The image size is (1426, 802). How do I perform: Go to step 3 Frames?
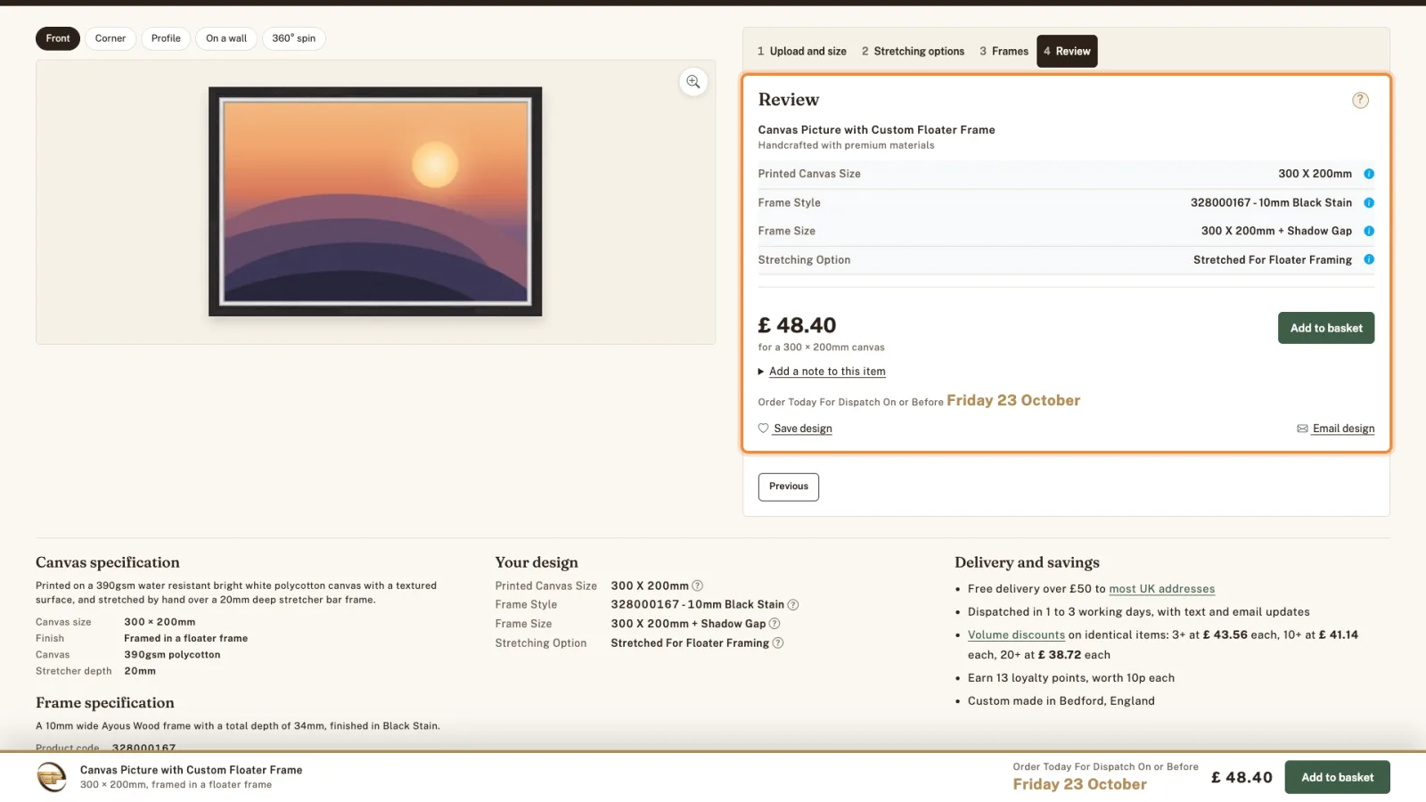pyautogui.click(x=1004, y=52)
